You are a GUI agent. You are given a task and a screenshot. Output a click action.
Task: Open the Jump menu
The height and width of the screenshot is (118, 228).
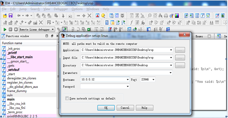coord(23,9)
